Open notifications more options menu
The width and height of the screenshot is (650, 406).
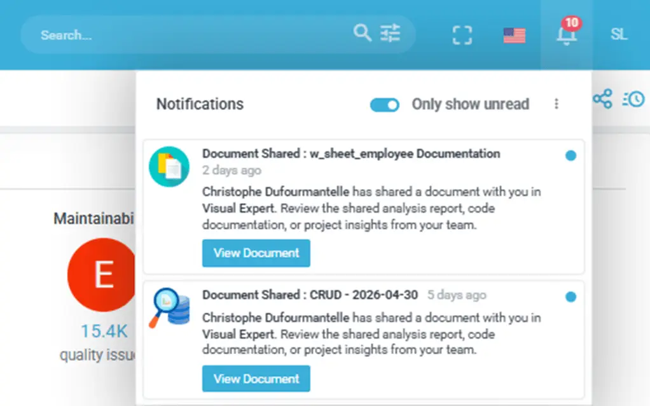pos(557,104)
